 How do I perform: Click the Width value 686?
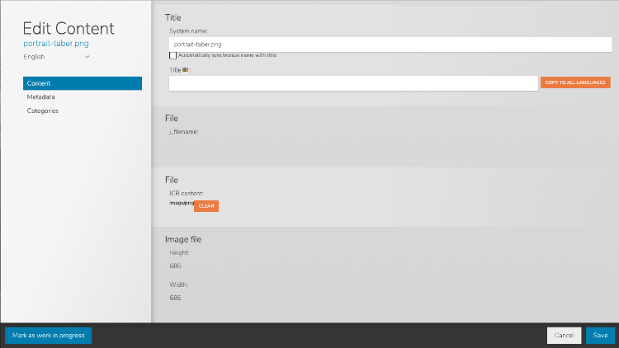click(x=175, y=298)
